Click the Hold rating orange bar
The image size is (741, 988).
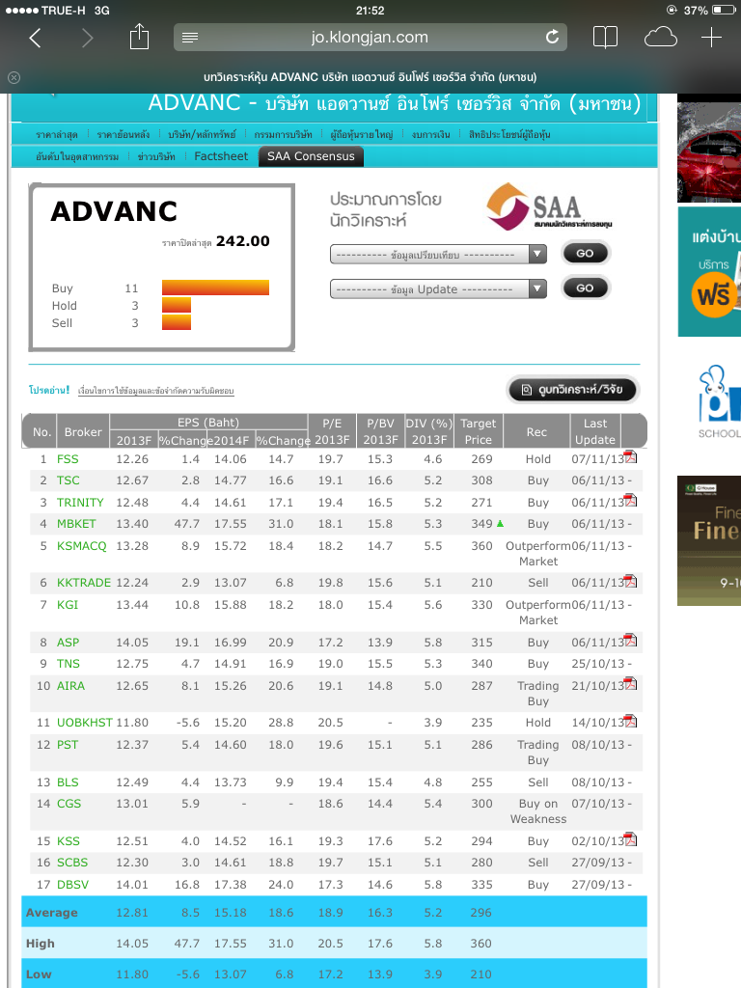point(177,305)
